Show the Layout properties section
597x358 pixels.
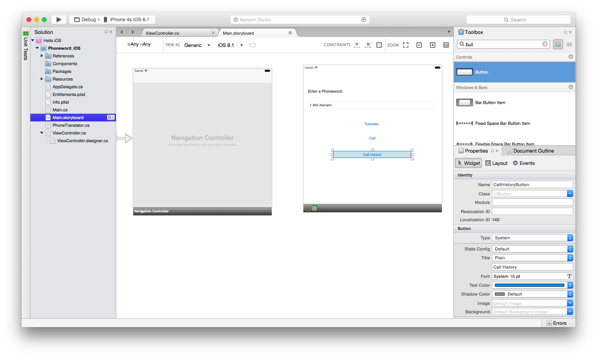coord(497,163)
